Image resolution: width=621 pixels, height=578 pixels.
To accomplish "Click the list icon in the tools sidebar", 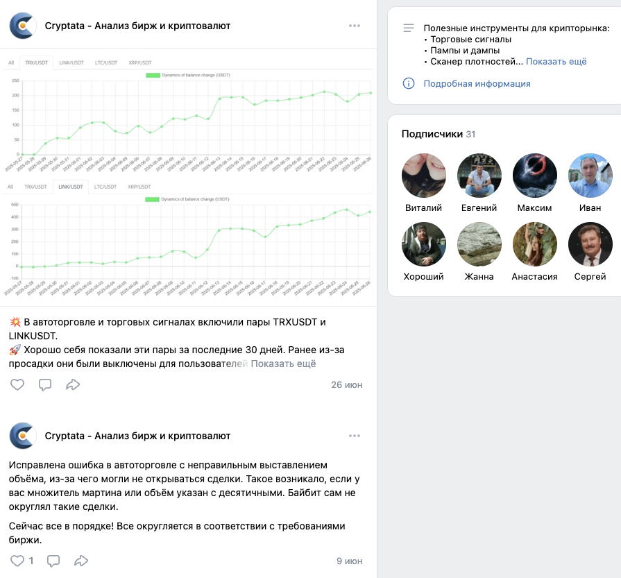I will point(408,29).
